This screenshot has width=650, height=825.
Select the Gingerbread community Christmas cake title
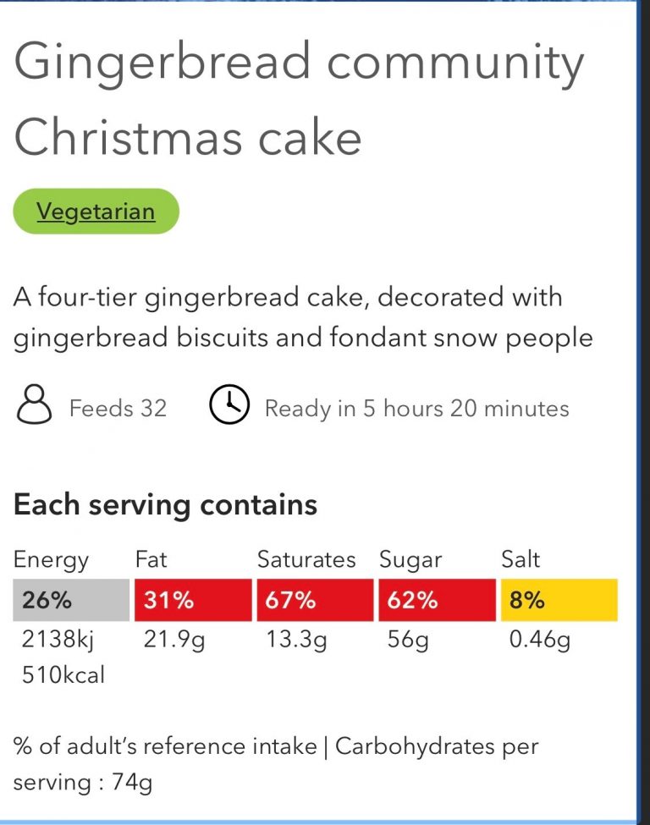tap(299, 100)
